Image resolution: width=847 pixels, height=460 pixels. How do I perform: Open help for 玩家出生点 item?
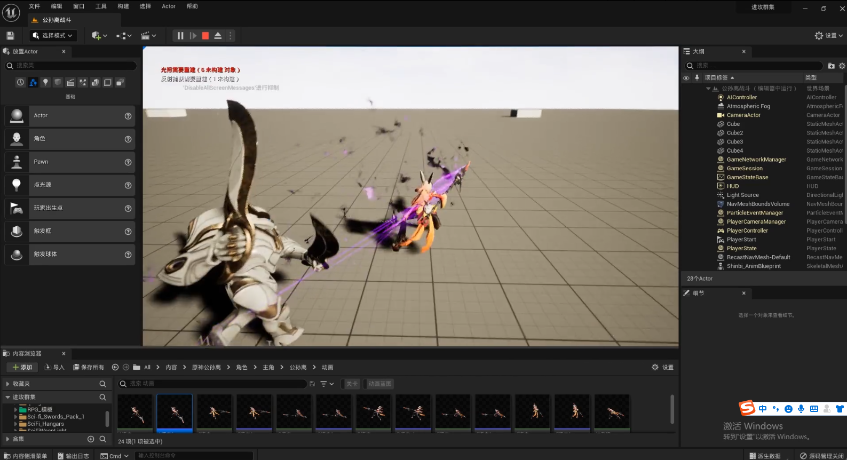pos(128,208)
